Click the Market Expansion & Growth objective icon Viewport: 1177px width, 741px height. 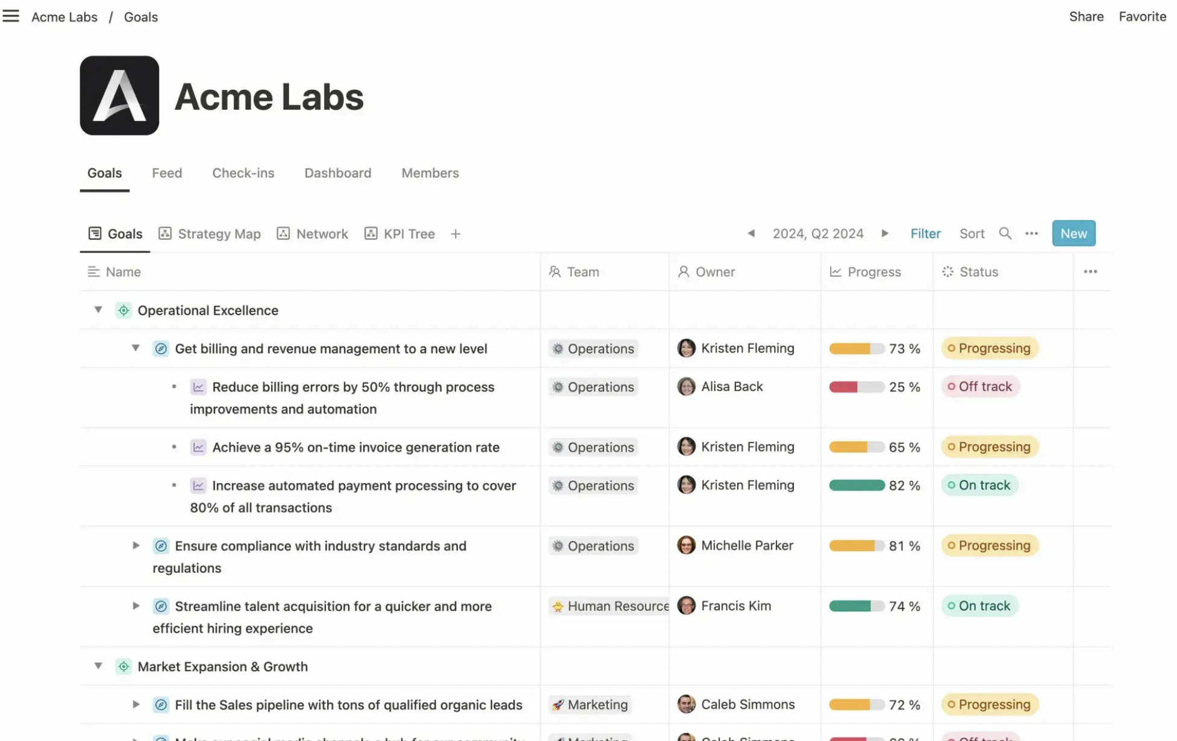pos(123,666)
